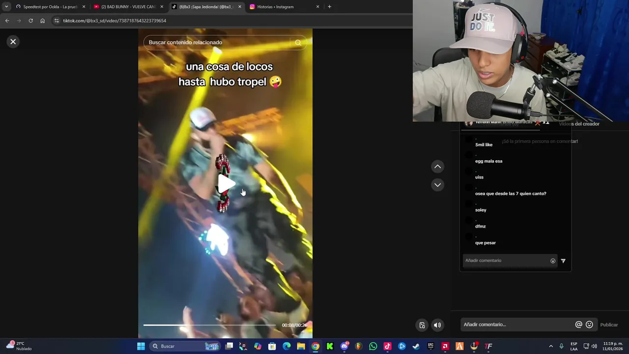
Task: Open a new browser tab
Action: 329,7
